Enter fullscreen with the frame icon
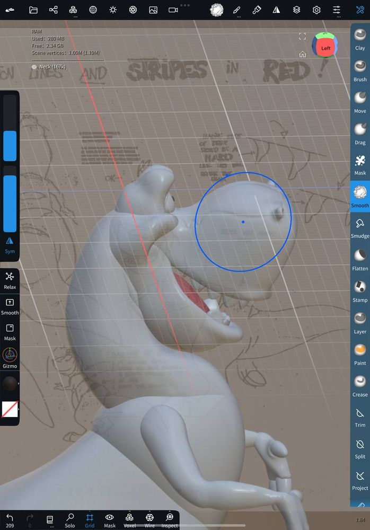This screenshot has height=530, width=370. (x=302, y=36)
